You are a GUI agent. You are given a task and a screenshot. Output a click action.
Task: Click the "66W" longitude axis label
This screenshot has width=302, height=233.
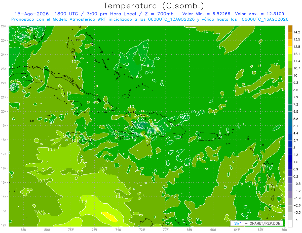click(x=213, y=229)
